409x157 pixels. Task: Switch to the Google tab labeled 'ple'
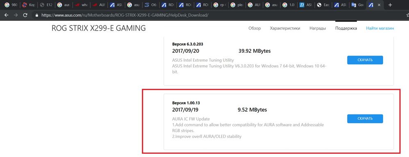coord(237,5)
